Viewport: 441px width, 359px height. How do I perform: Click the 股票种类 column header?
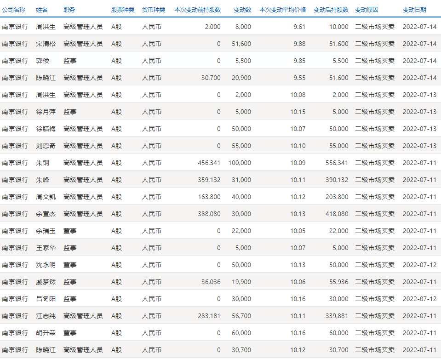click(x=123, y=10)
